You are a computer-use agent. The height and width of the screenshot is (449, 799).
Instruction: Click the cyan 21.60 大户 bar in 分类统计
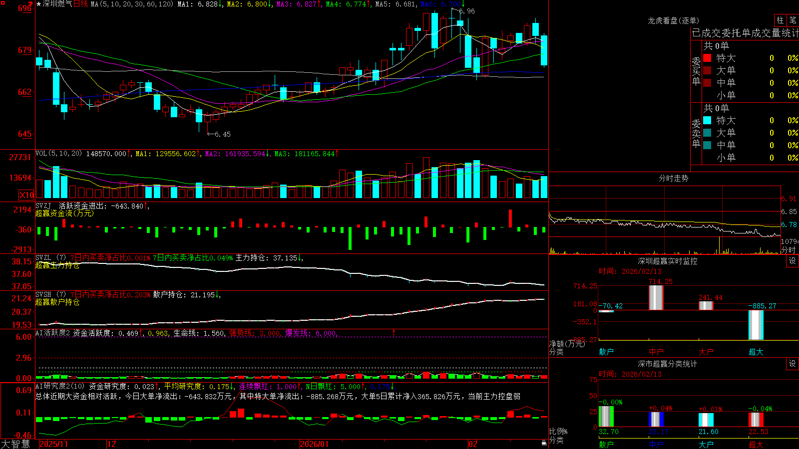tap(706, 420)
